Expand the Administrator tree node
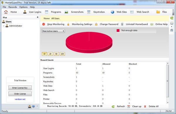Image resolution: width=176 pixels, height=114 pixels. (x=4, y=26)
